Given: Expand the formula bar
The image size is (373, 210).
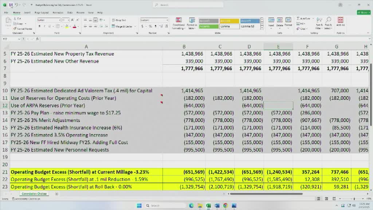Looking at the screenshot, I should pyautogui.click(x=369, y=39).
